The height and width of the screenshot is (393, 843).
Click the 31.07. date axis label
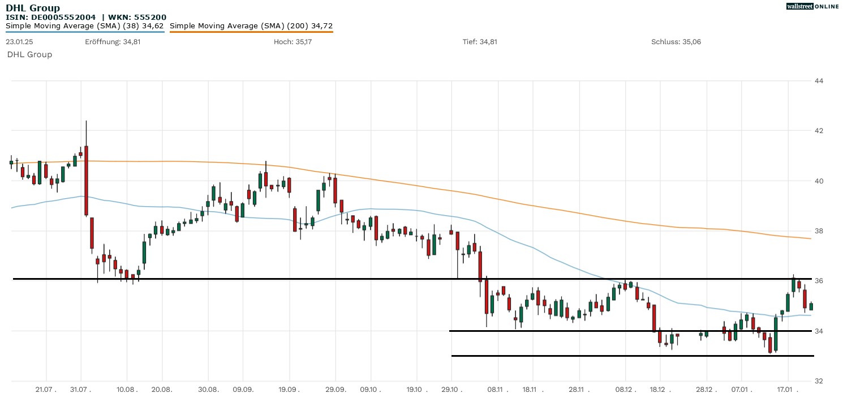point(81,390)
